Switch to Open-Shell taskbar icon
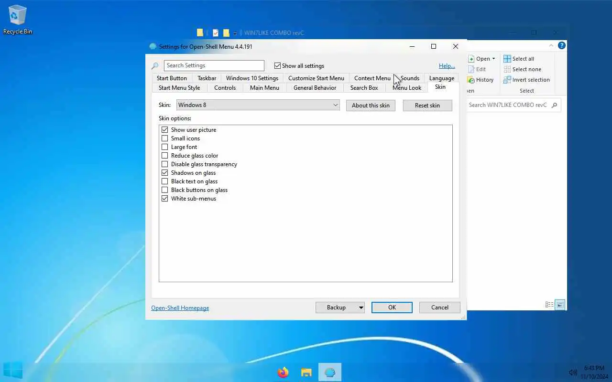 330,372
